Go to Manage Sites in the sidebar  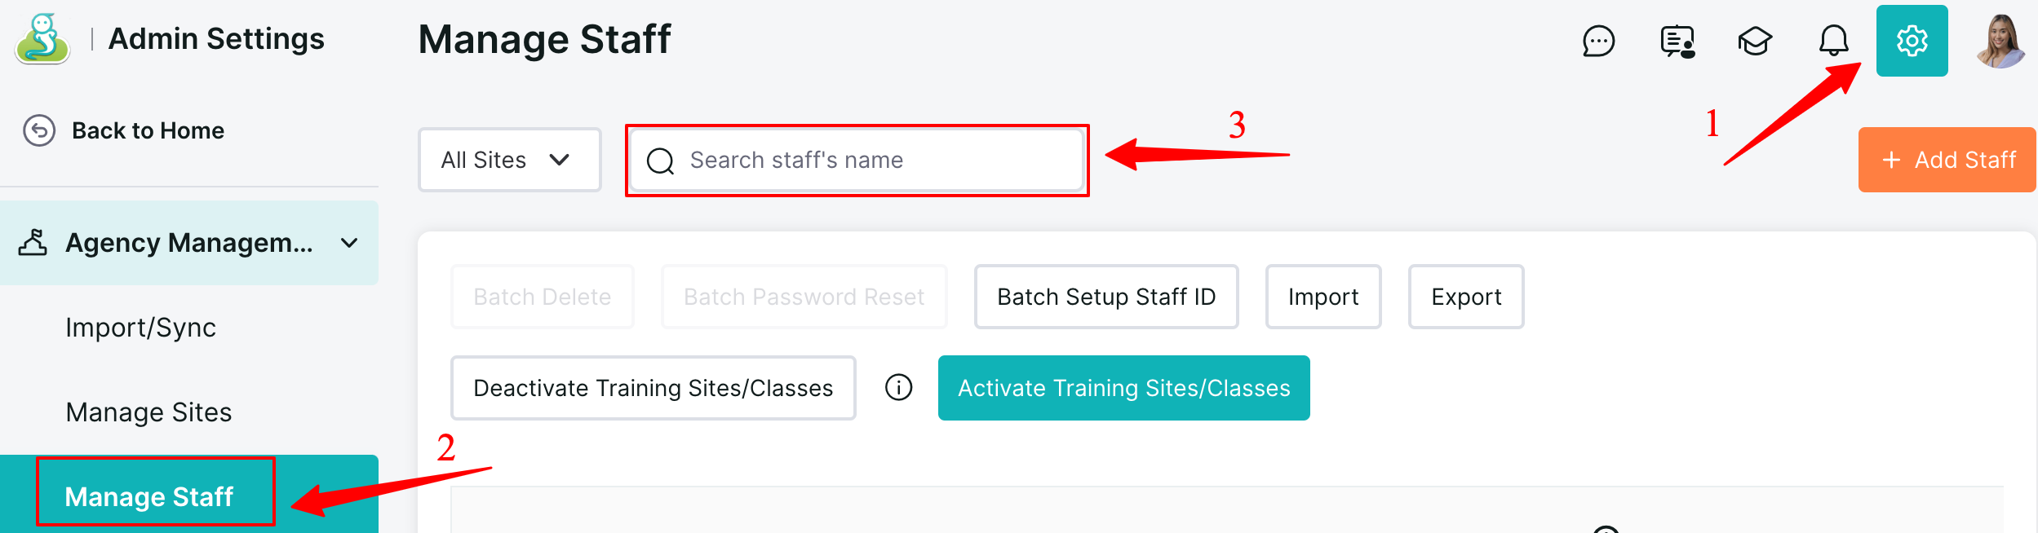click(x=148, y=412)
